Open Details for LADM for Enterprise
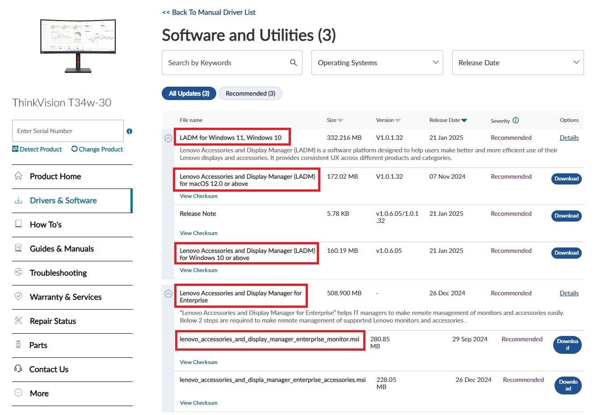Screen dimensions: 605x415 pyautogui.click(x=569, y=293)
